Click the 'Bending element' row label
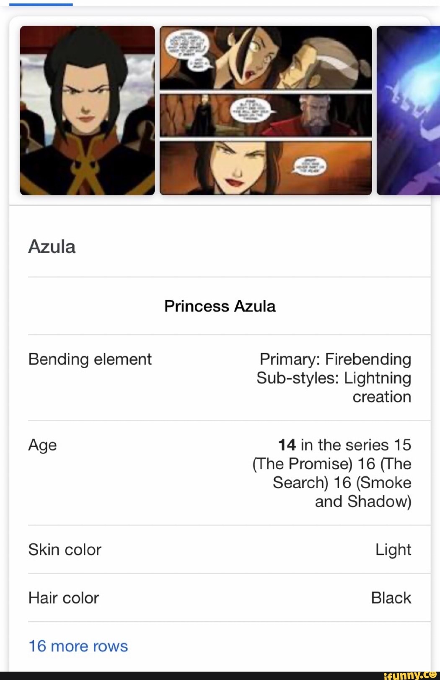Viewport: 440px width, 680px height. point(90,359)
